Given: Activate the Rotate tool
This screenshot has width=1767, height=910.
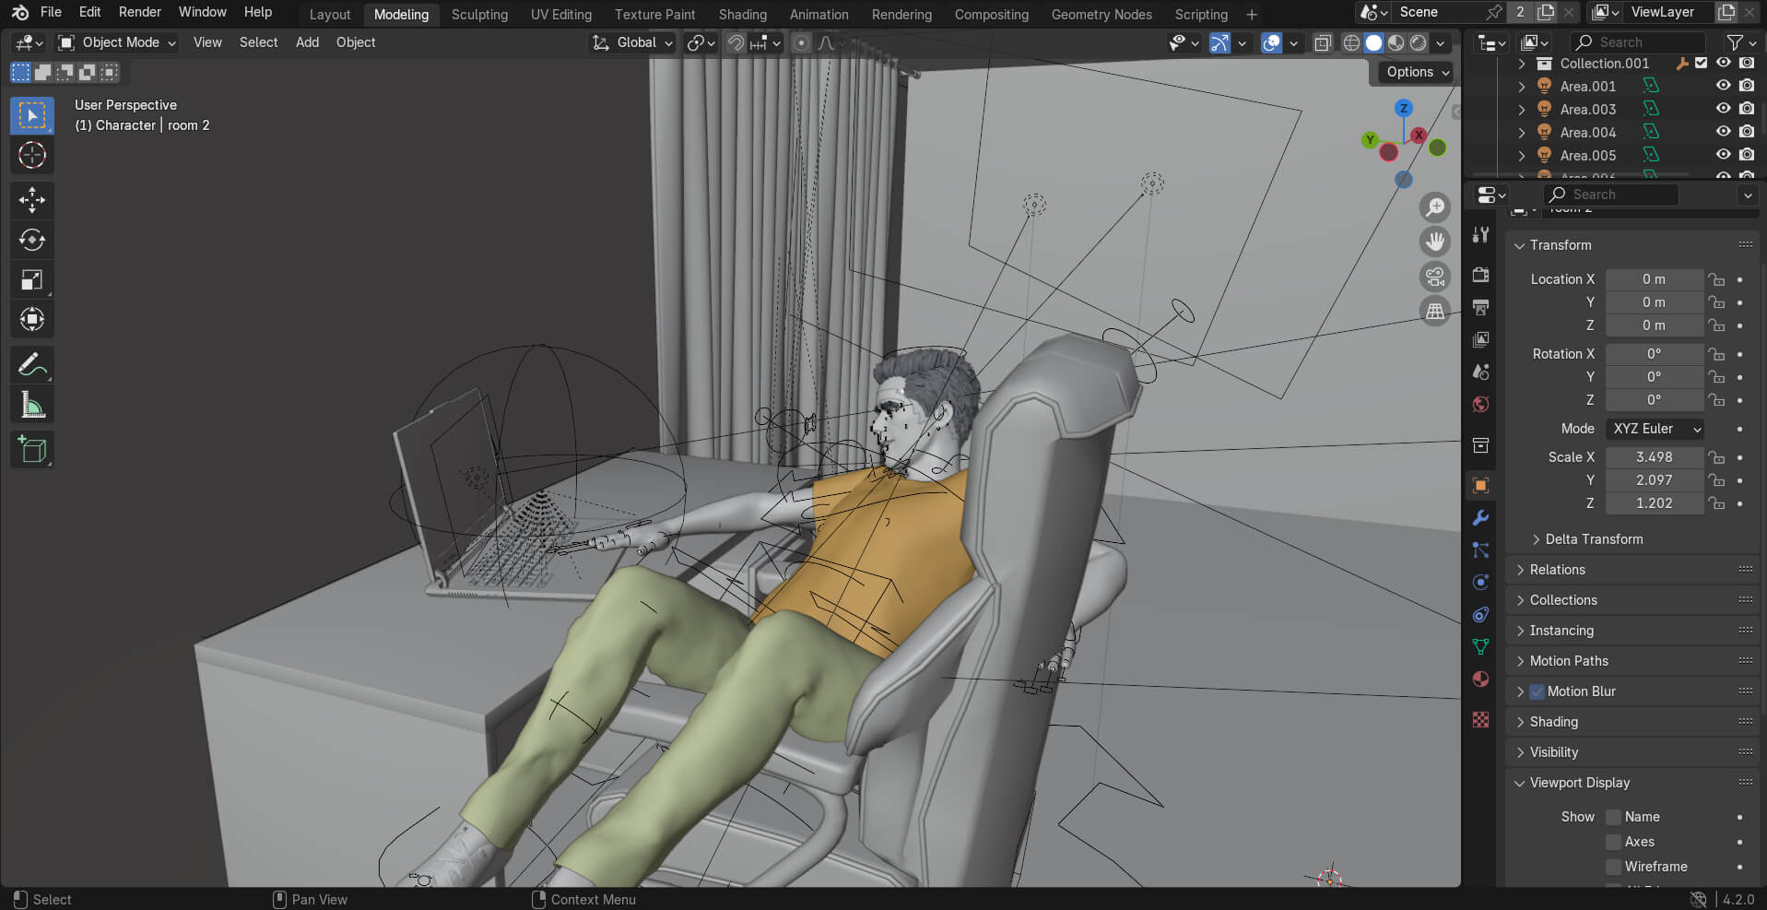Looking at the screenshot, I should click(x=32, y=240).
